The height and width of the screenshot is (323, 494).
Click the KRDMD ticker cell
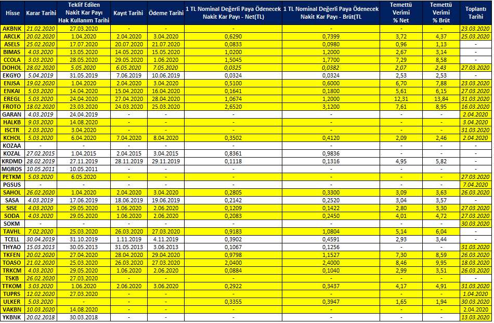pos(12,161)
